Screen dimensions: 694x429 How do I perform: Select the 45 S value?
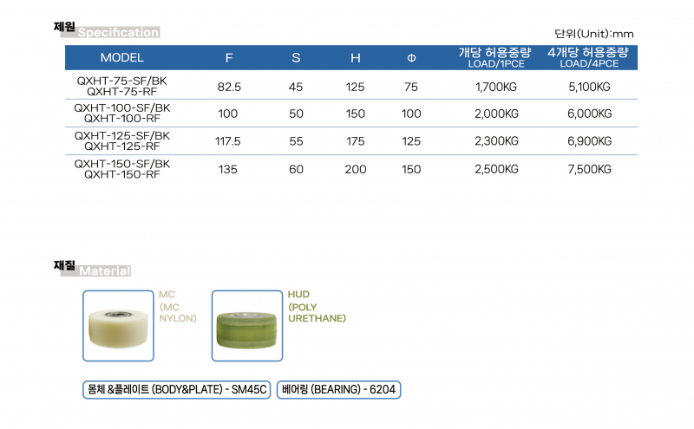click(x=296, y=87)
